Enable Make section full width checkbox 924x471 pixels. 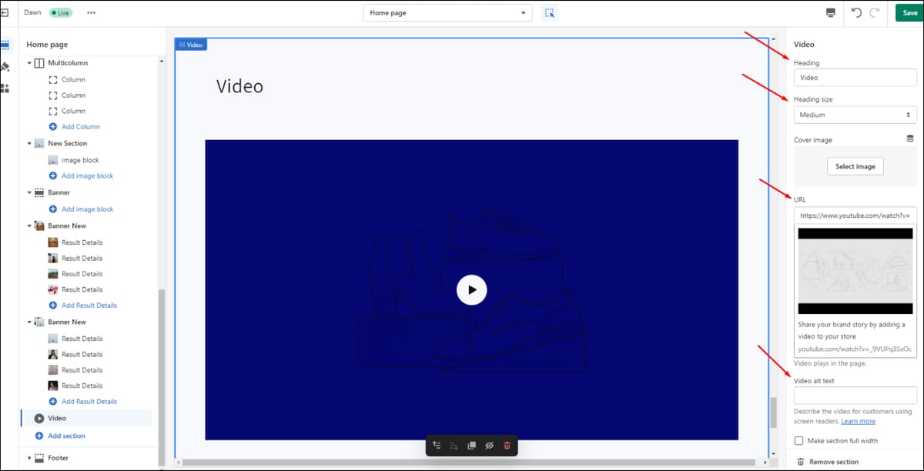(x=798, y=441)
